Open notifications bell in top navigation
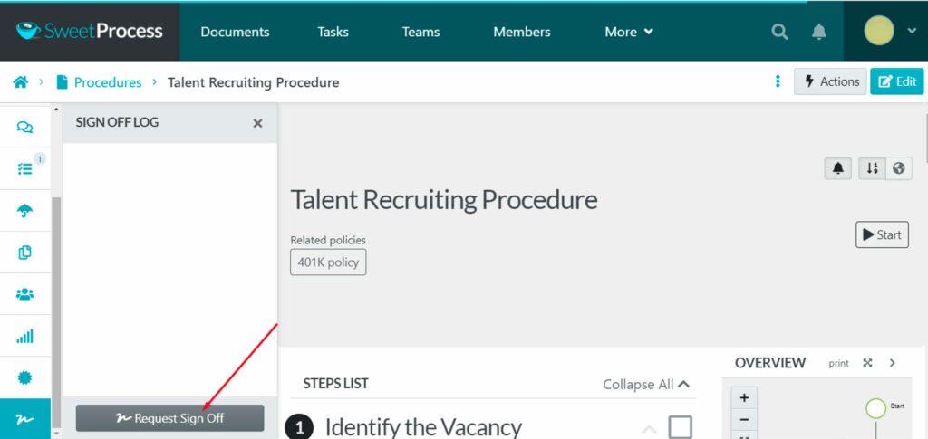 point(819,32)
